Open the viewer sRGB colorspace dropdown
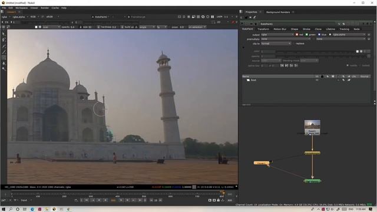377x212 pixels. [52, 17]
